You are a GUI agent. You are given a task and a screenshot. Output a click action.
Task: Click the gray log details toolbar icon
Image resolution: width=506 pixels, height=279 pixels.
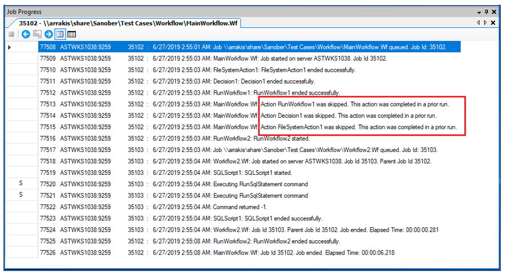(37, 34)
